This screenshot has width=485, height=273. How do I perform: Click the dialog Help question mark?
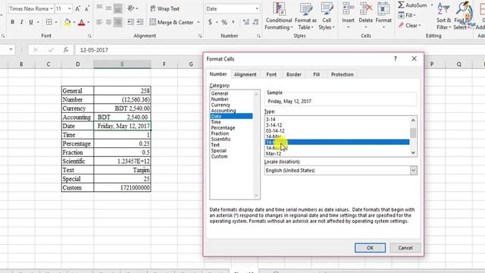[396, 58]
